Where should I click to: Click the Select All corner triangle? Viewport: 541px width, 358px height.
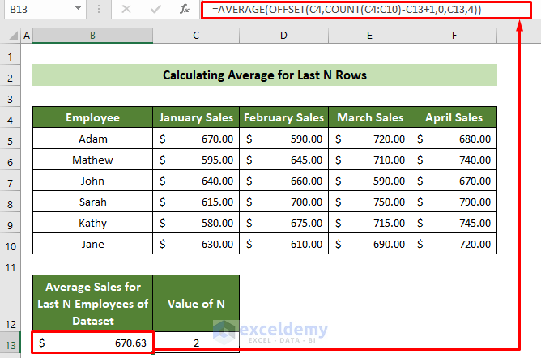pos(14,36)
